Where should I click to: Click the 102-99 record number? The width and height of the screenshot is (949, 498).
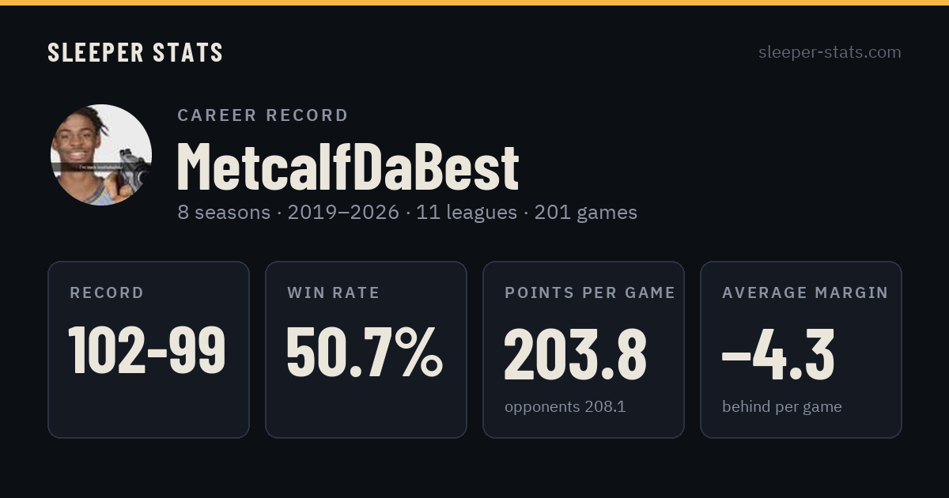pyautogui.click(x=147, y=352)
